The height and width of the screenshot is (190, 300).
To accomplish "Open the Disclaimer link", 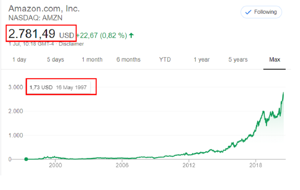I will (x=71, y=44).
